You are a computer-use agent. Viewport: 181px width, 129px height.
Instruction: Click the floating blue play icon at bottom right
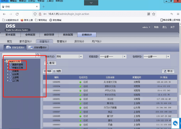click(175, 123)
